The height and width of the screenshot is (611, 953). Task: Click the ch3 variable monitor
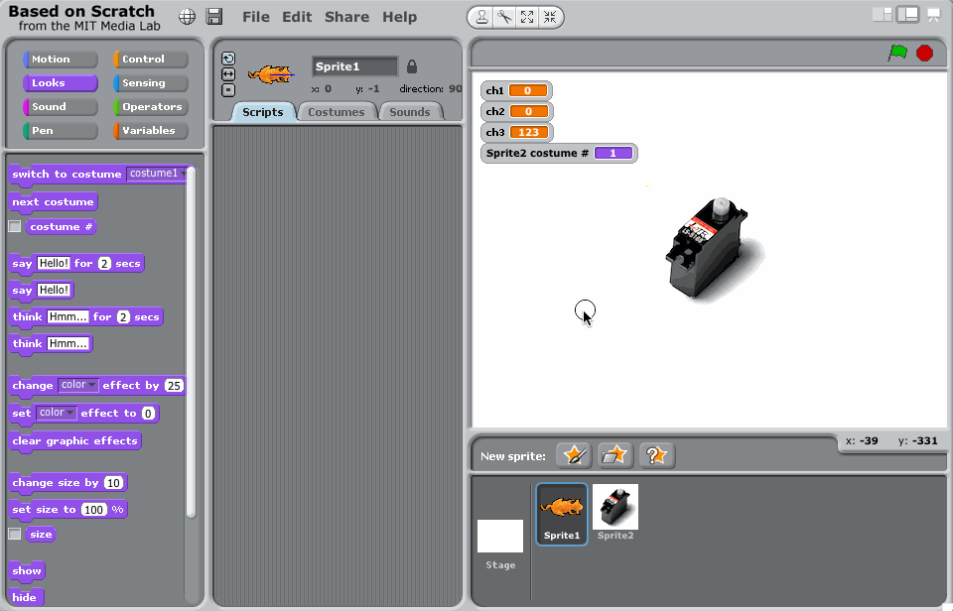[516, 132]
